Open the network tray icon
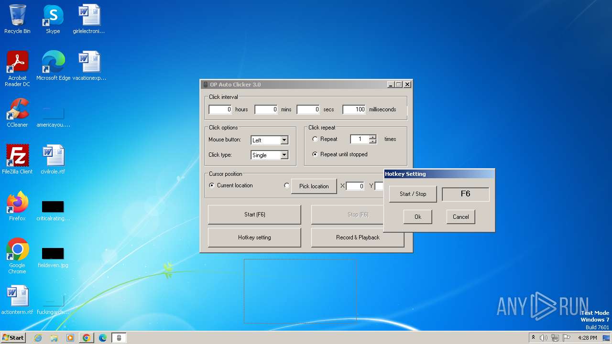612x344 pixels. 555,338
